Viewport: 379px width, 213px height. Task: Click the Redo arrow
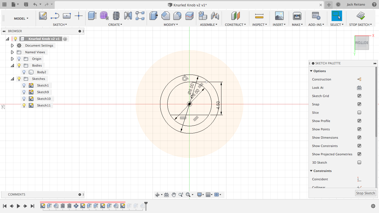pos(47,4)
